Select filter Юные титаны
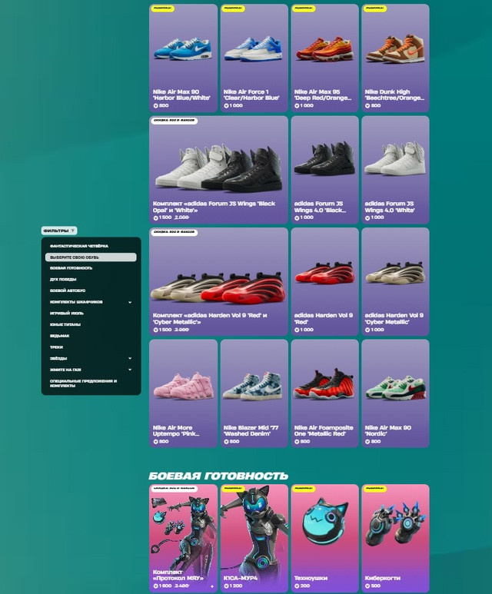 pos(65,324)
